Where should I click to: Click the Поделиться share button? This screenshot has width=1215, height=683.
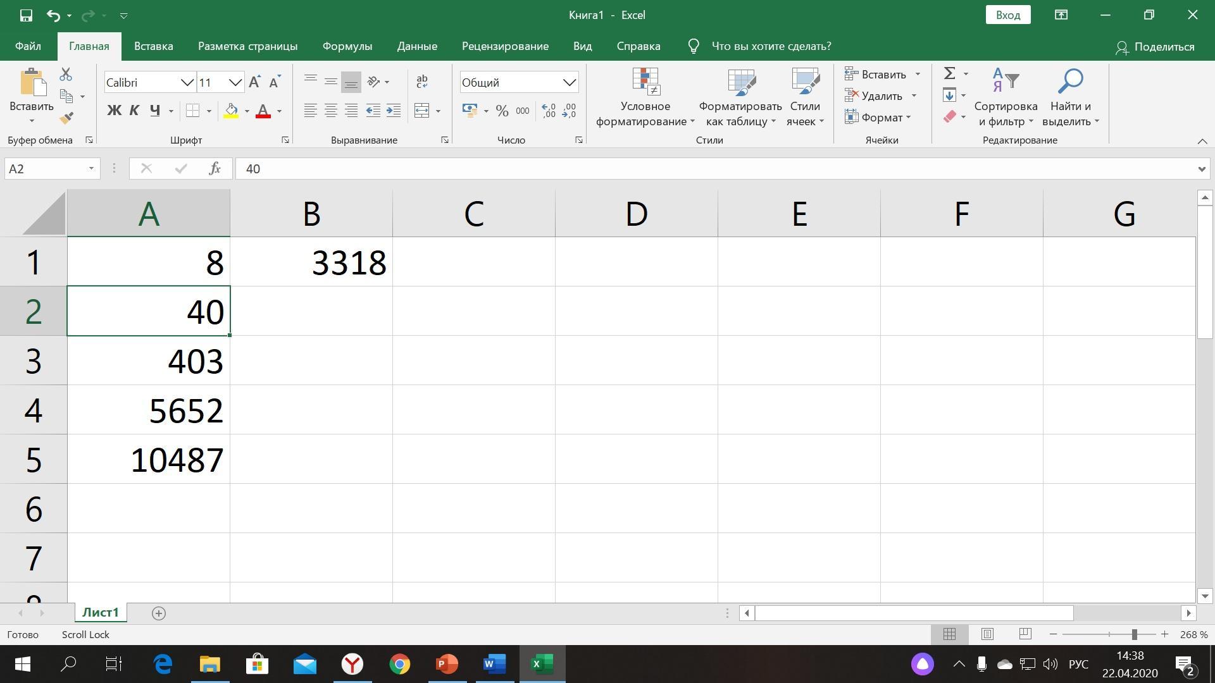click(1155, 47)
